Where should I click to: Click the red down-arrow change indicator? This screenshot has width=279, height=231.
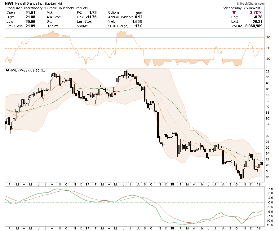[x=234, y=13]
